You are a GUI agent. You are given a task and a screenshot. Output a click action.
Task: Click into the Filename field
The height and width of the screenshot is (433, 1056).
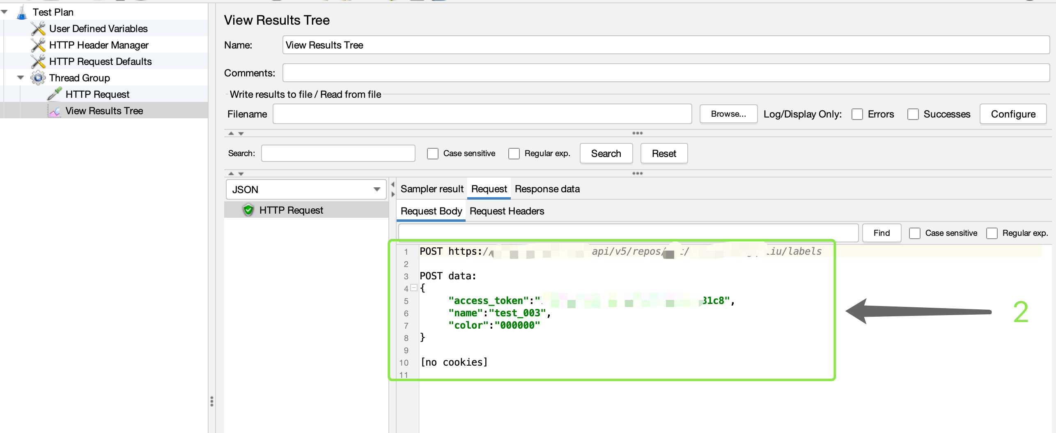[x=482, y=114]
